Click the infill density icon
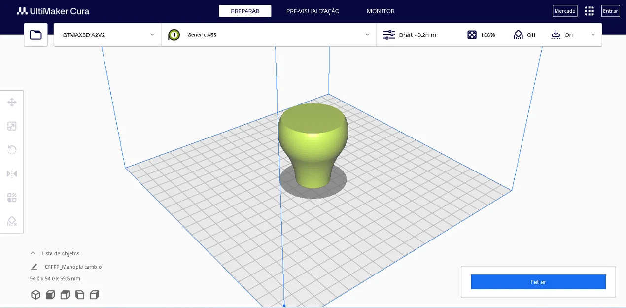The width and height of the screenshot is (626, 308). (472, 35)
